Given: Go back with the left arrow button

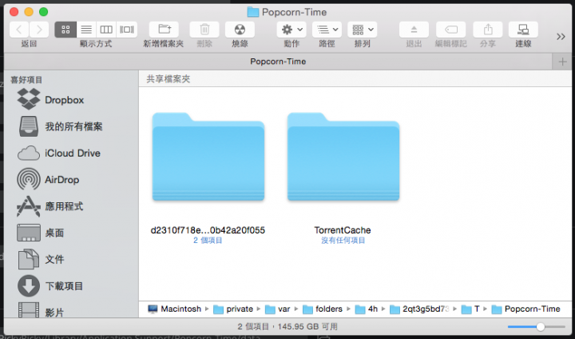Looking at the screenshot, I should click(19, 30).
